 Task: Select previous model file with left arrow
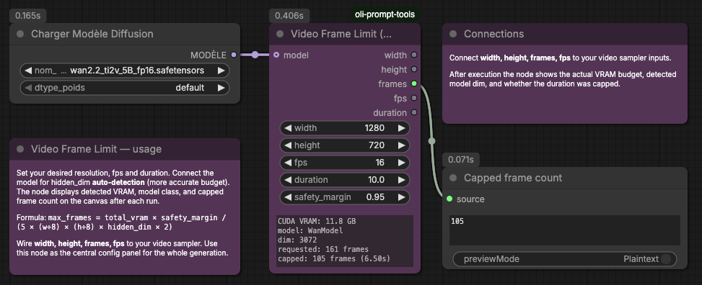(x=28, y=71)
